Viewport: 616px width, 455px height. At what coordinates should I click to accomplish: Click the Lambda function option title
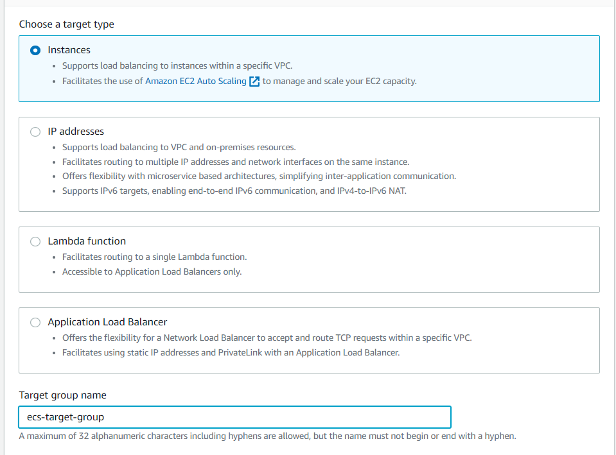87,241
